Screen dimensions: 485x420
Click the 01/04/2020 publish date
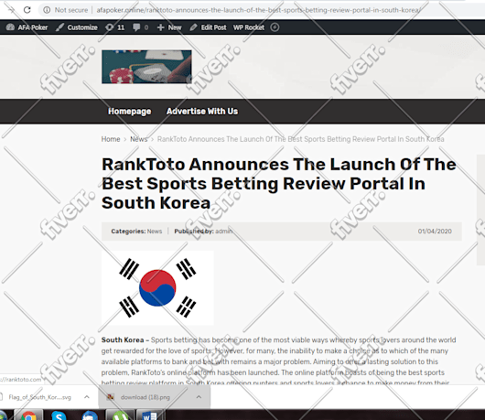pyautogui.click(x=435, y=232)
